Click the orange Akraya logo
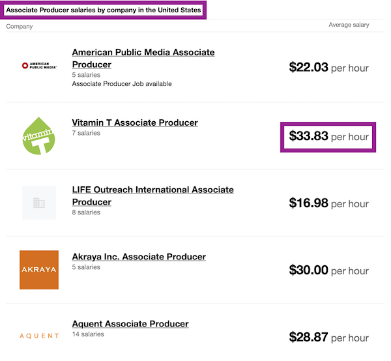 point(39,270)
